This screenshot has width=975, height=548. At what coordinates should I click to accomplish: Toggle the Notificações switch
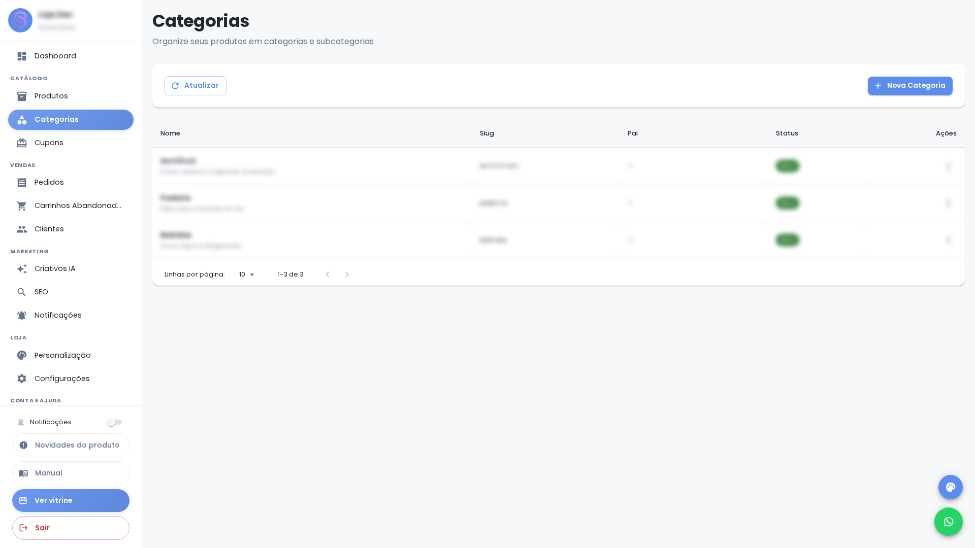pos(115,422)
